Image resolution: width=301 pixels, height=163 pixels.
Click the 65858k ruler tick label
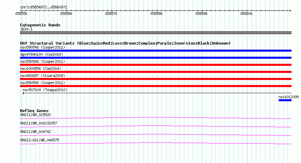[157, 13]
